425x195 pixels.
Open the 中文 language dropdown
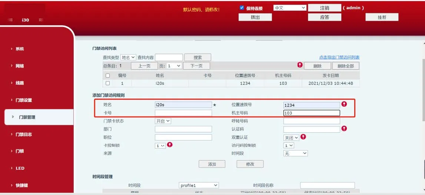tap(290, 8)
